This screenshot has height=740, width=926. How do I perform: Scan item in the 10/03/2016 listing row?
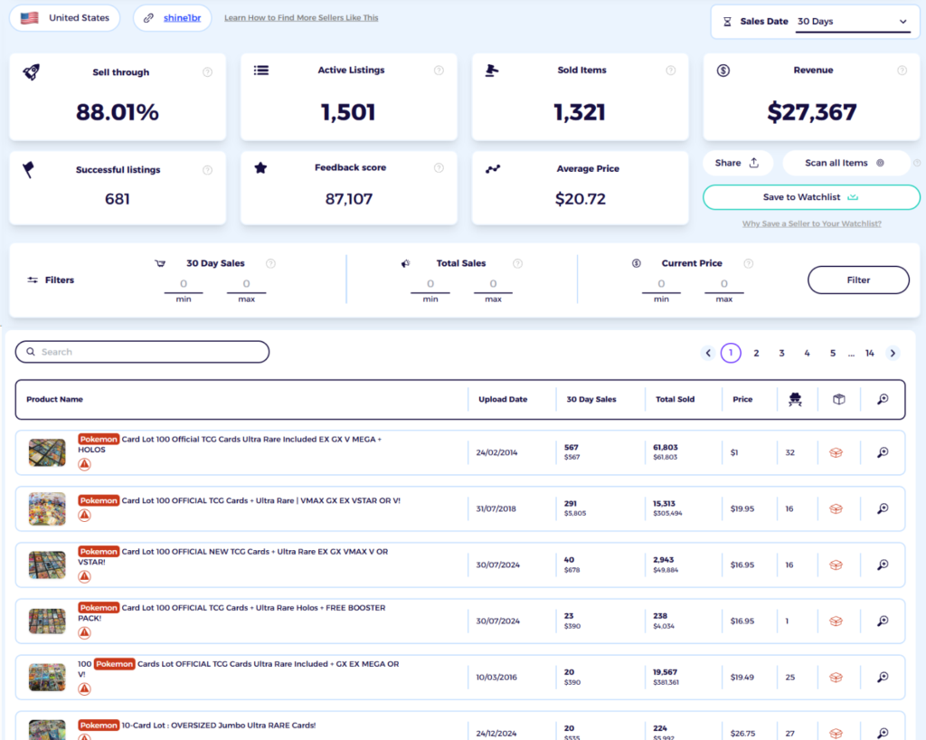[883, 678]
